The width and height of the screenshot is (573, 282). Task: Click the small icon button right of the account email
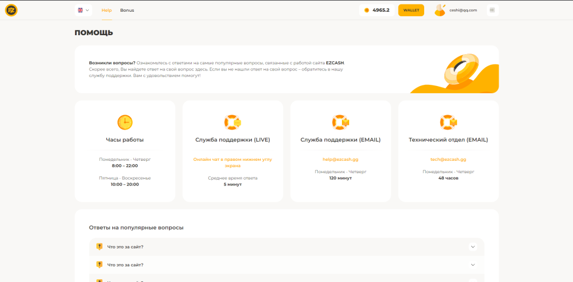pyautogui.click(x=492, y=10)
